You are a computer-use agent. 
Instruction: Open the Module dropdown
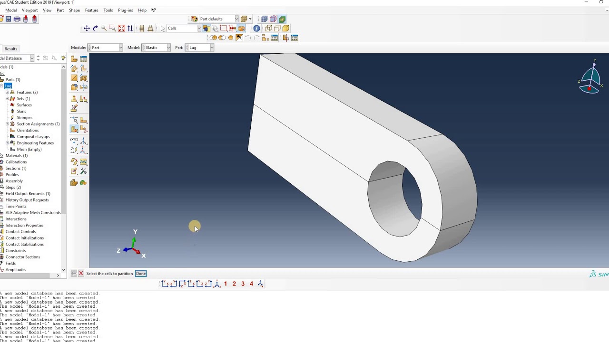click(x=106, y=47)
